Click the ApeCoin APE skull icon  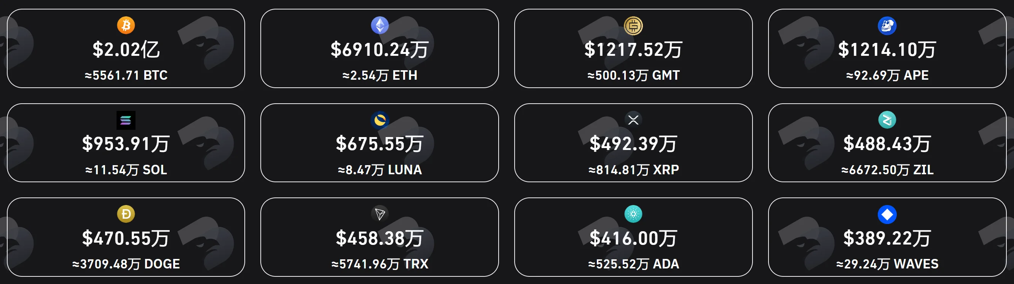click(887, 26)
